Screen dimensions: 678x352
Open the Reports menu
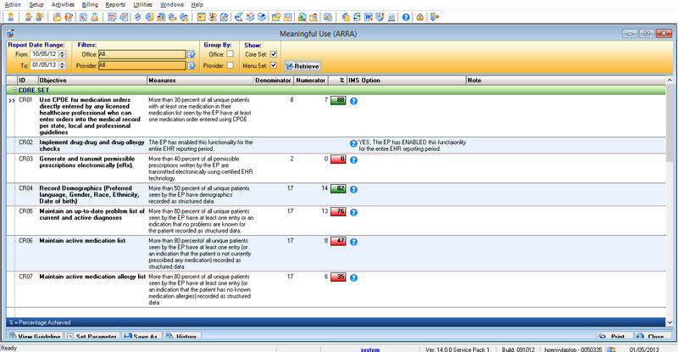click(115, 4)
